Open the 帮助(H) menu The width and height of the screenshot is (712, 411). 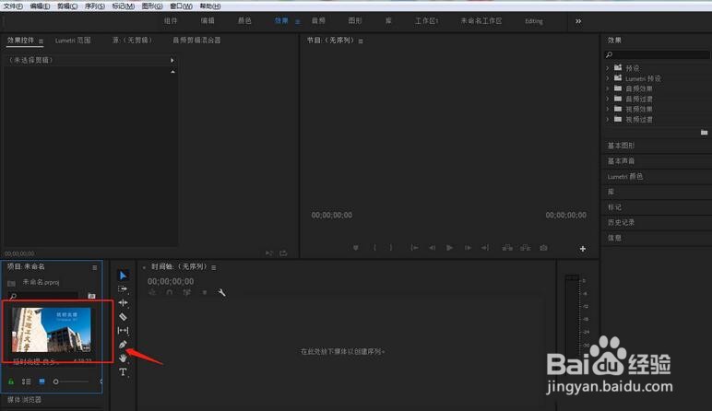click(x=210, y=6)
